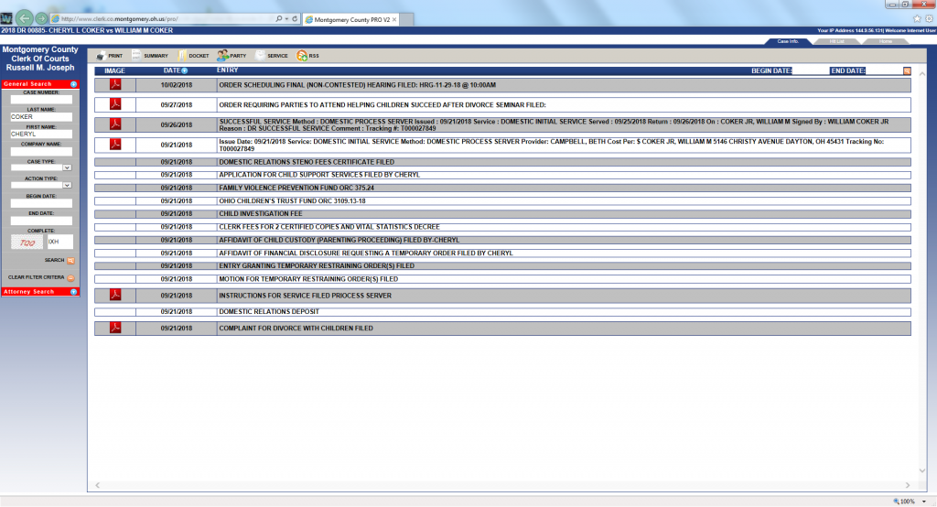Click orange search icon beside End Date filter
Image resolution: width=937 pixels, height=507 pixels.
907,70
